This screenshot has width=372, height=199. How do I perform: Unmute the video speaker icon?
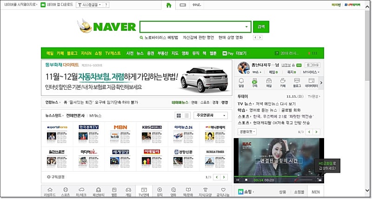(x=296, y=180)
